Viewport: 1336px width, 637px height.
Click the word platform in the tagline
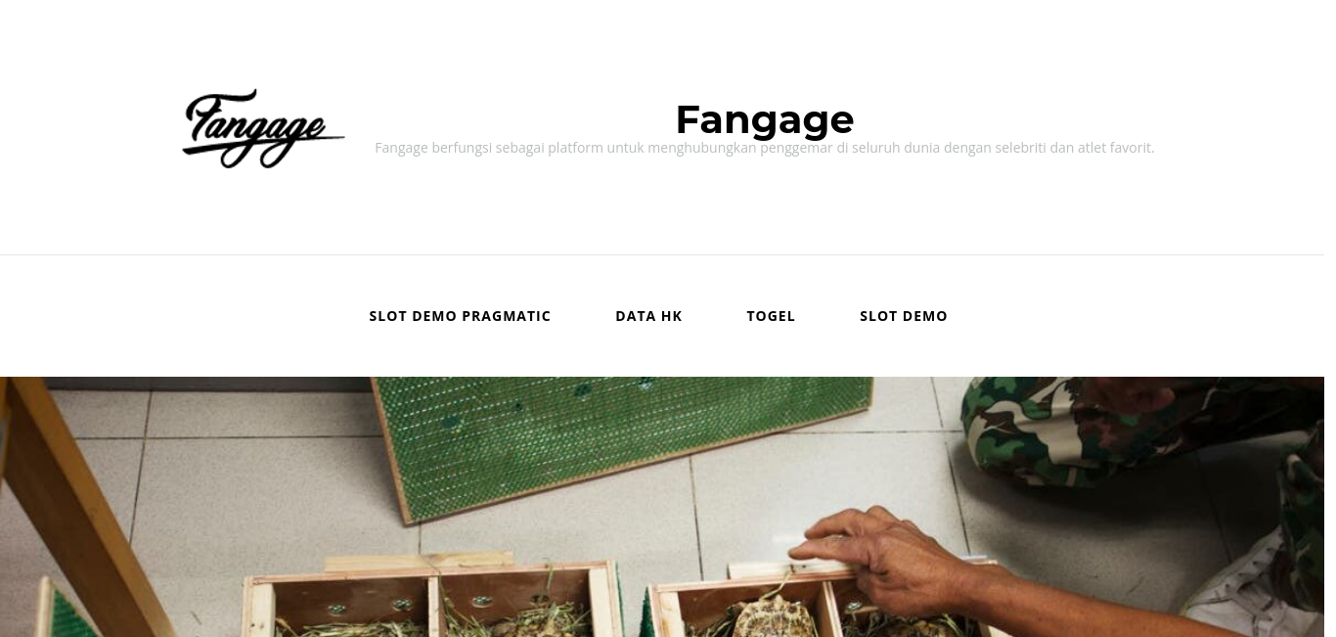click(x=575, y=148)
